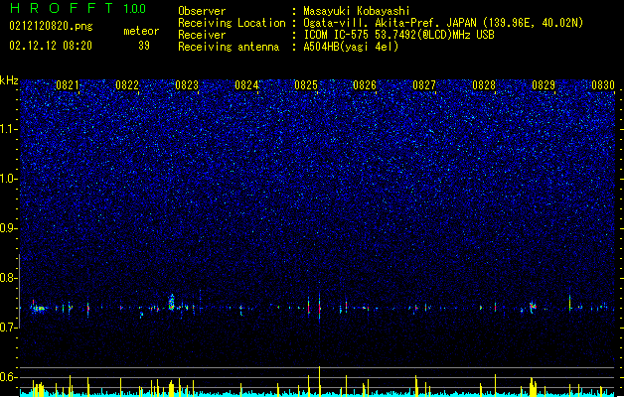Viewport: 625px width, 397px height.
Task: Click the 0822 time marker
Action: coord(127,85)
